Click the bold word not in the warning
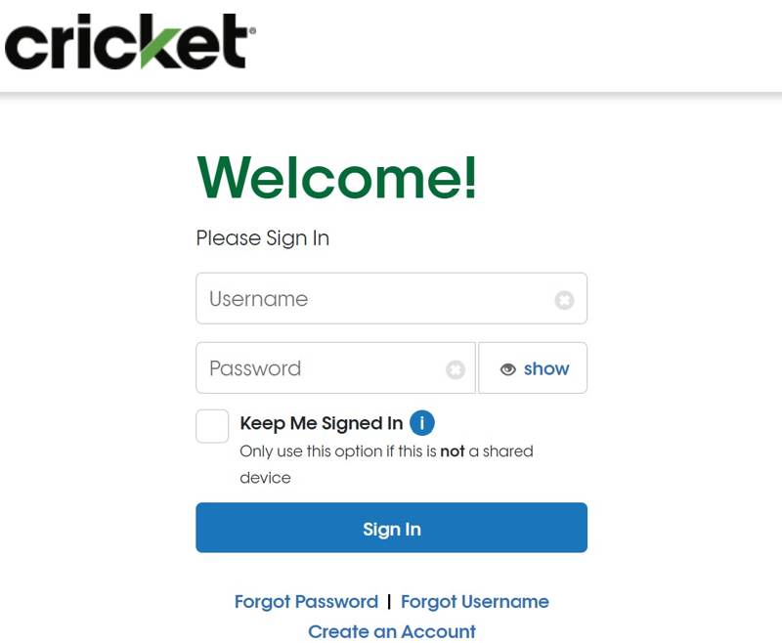 pos(453,451)
